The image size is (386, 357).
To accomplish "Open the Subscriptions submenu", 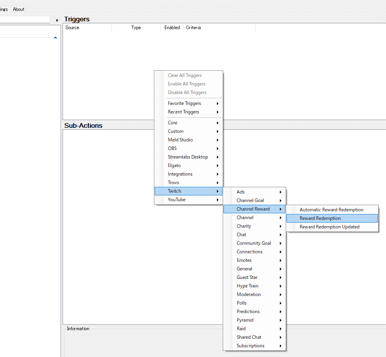I will coord(254,346).
